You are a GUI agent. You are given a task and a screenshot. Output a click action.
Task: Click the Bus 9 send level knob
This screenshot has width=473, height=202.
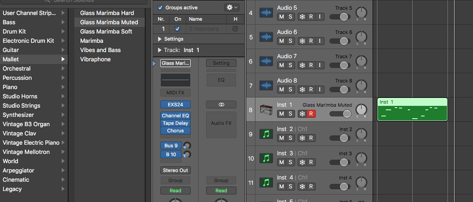click(187, 146)
